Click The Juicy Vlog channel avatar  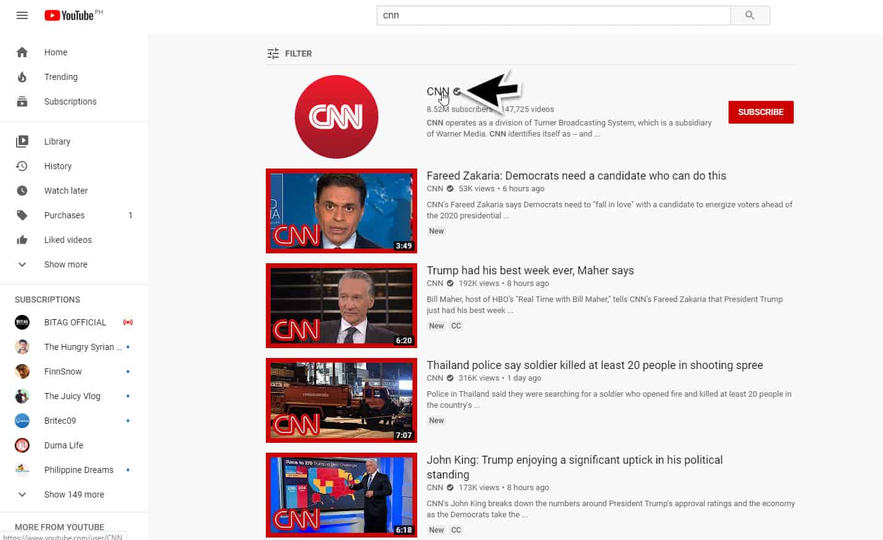22,396
